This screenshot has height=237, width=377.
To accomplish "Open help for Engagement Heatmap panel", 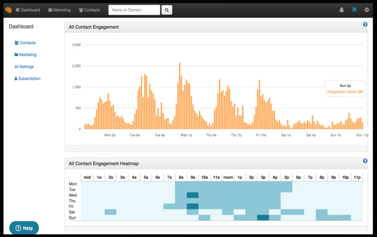I will [x=366, y=161].
